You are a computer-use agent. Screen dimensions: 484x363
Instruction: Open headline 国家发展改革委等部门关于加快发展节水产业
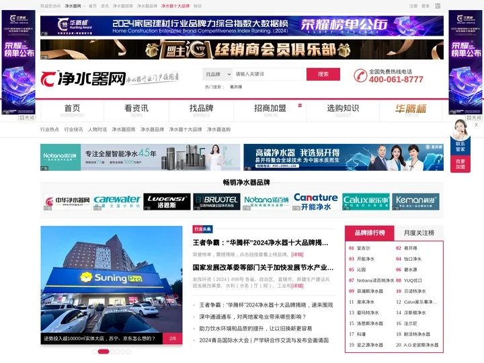click(263, 268)
